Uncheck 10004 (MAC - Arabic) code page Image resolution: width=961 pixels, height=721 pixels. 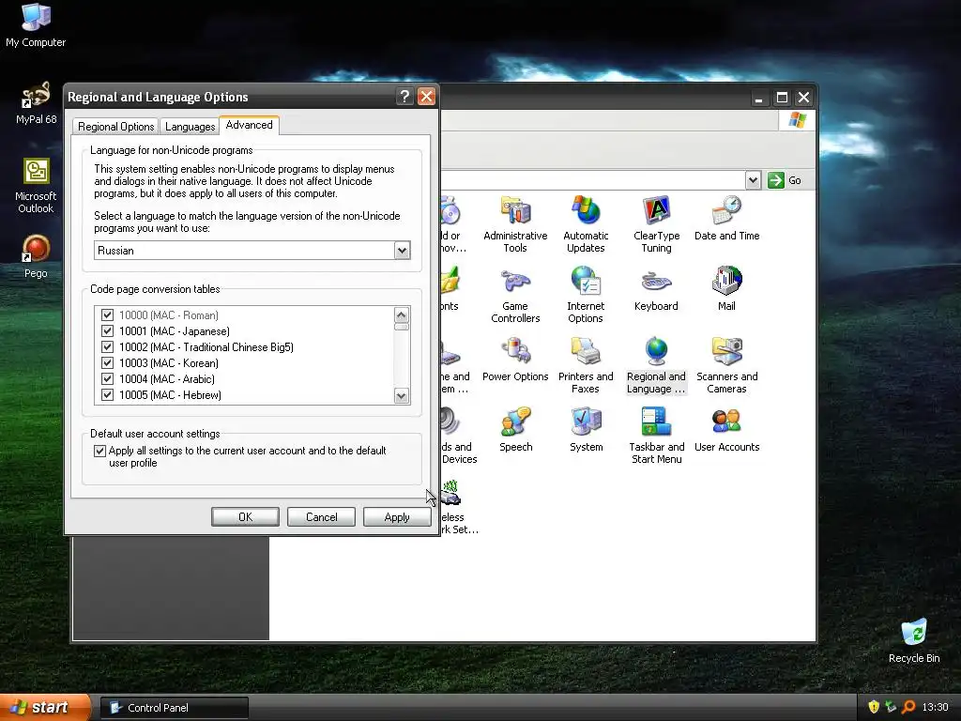pos(107,379)
